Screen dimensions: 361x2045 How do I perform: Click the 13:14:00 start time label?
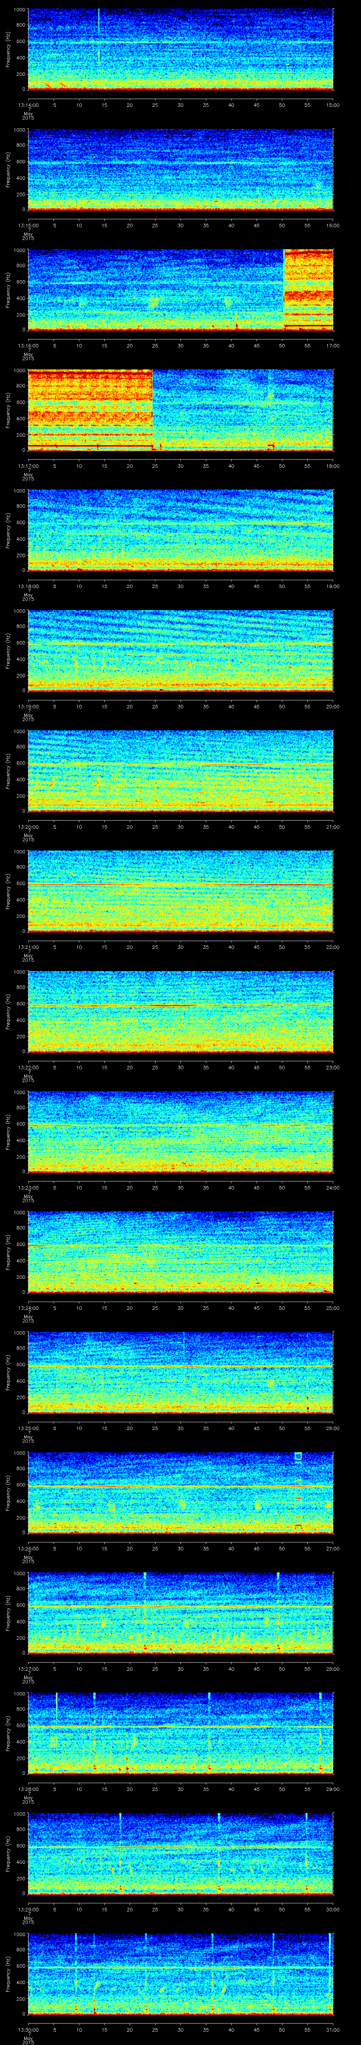29,105
